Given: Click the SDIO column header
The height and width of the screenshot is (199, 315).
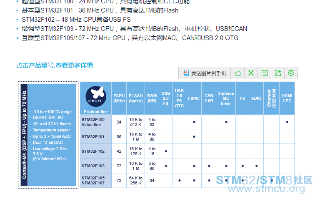Looking at the screenshot, I should click(x=256, y=98).
